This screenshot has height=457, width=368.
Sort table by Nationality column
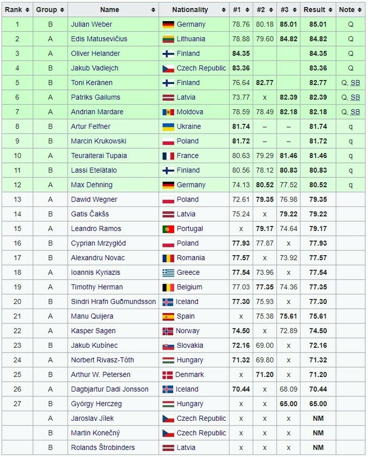[x=193, y=10]
